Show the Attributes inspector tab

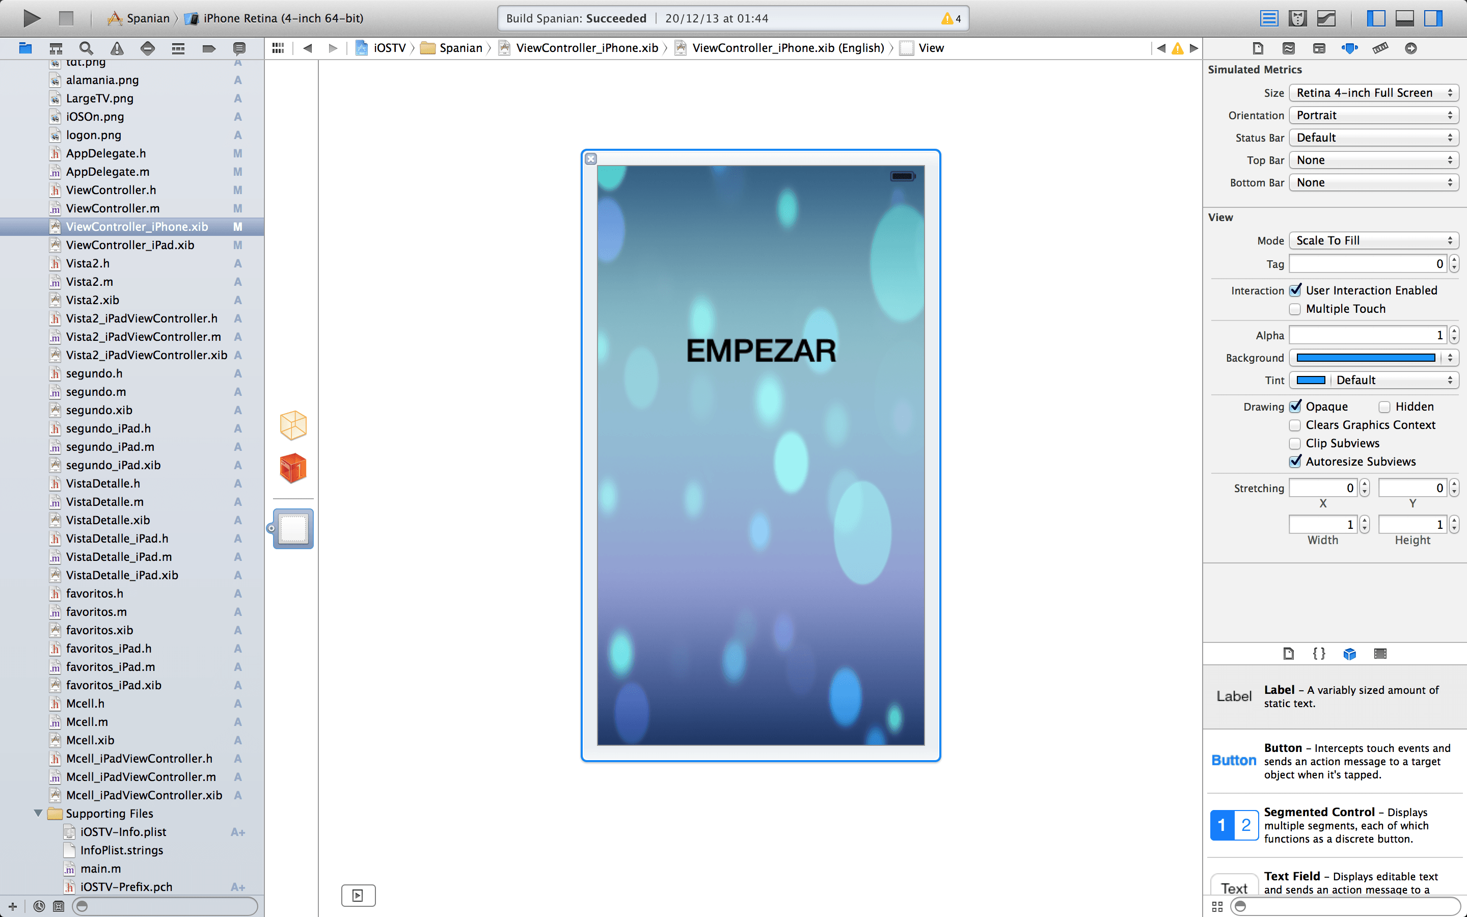click(x=1349, y=48)
